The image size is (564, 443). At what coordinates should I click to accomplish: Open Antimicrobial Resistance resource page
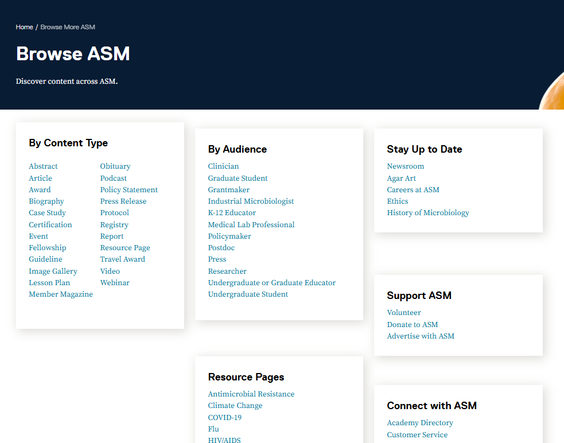[x=251, y=394]
